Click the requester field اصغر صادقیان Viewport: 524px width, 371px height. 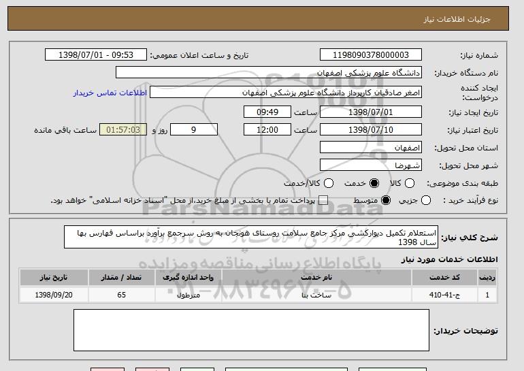pyautogui.click(x=286, y=93)
